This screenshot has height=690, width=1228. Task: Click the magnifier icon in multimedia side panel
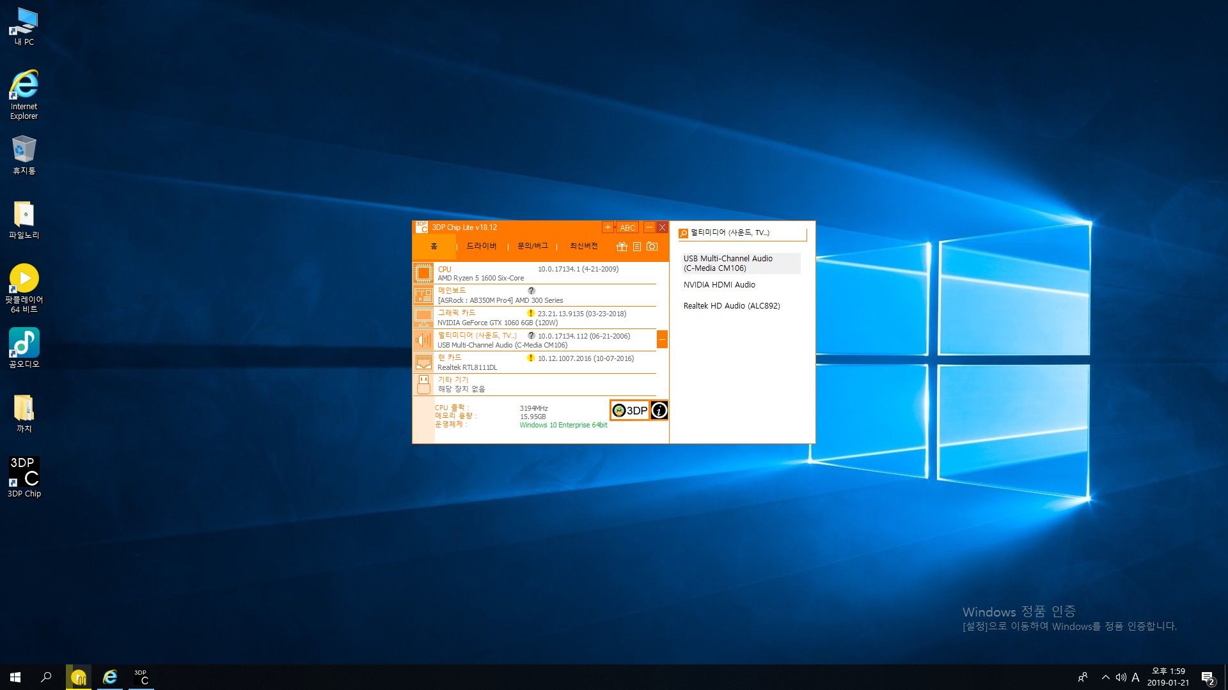(684, 233)
